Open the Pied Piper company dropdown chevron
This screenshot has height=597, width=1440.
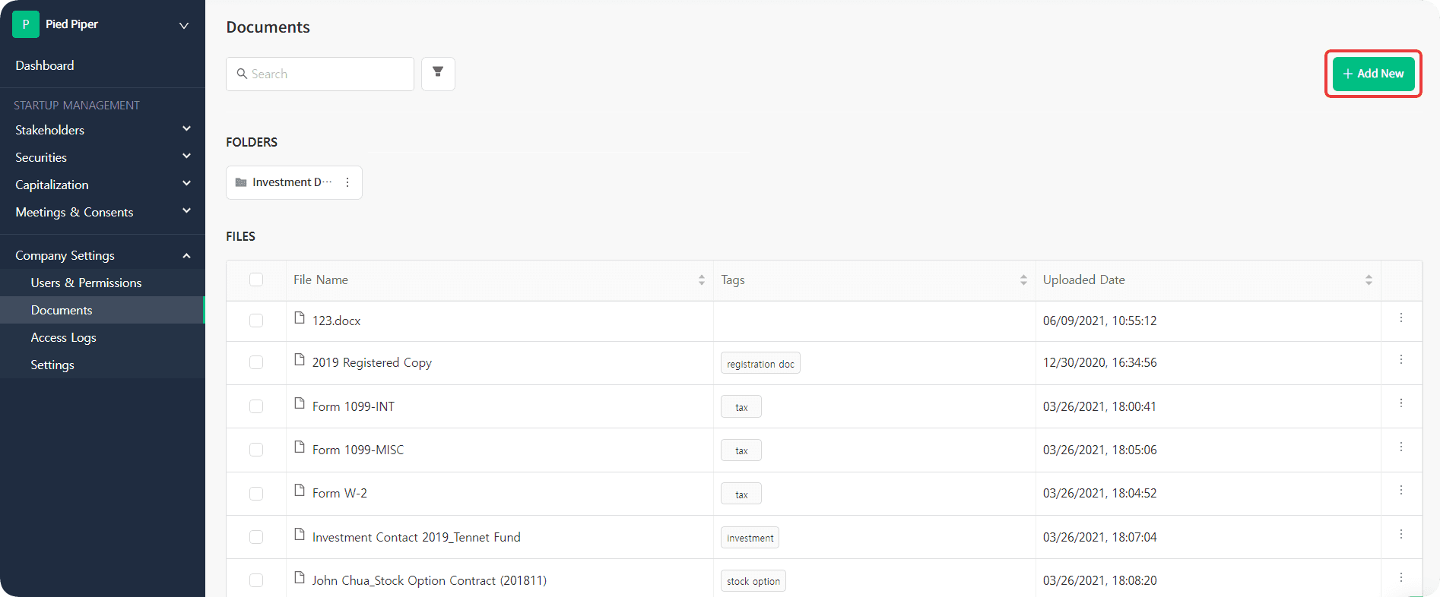[183, 25]
